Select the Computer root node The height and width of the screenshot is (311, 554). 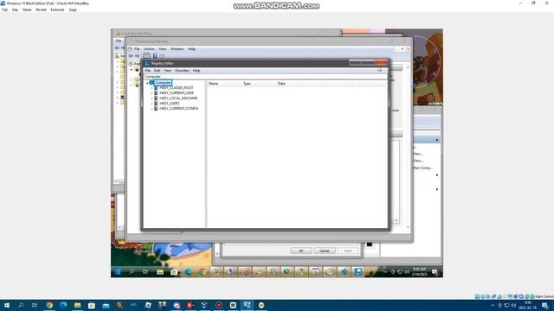[x=163, y=83]
